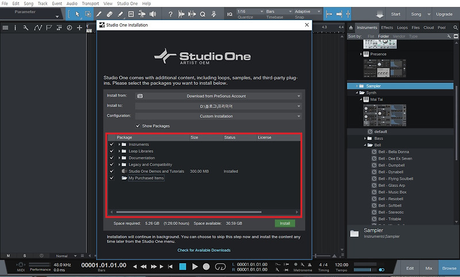460x277 pixels.
Task: Click Check for Available Downloads link
Action: (x=204, y=250)
